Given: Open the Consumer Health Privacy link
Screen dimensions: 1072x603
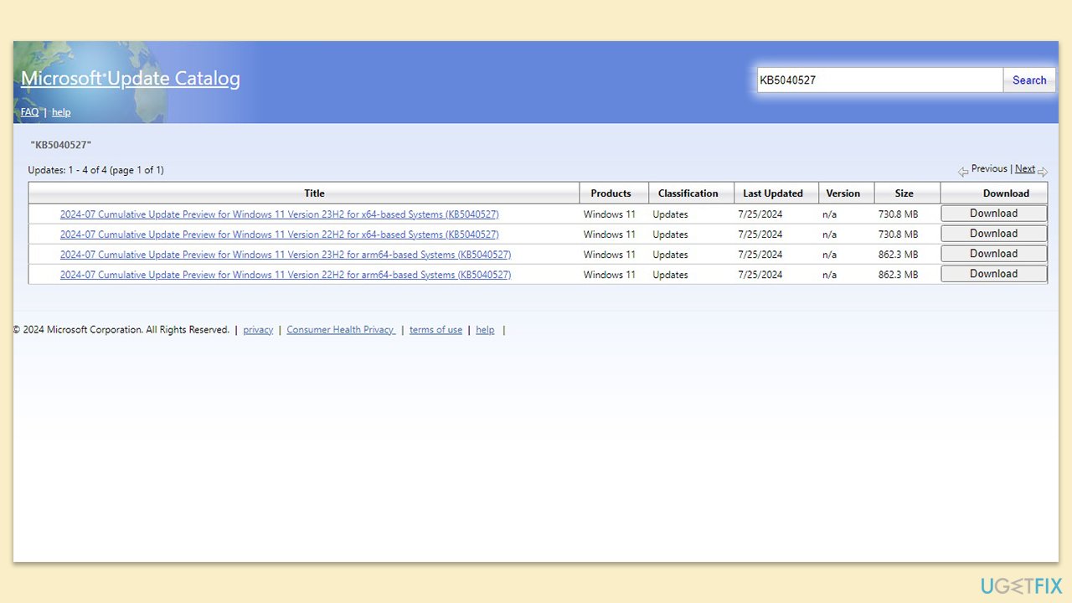Looking at the screenshot, I should tap(341, 330).
